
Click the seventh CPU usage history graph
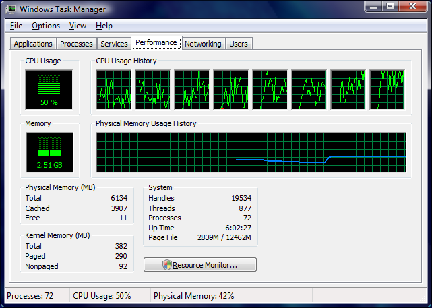click(348, 90)
